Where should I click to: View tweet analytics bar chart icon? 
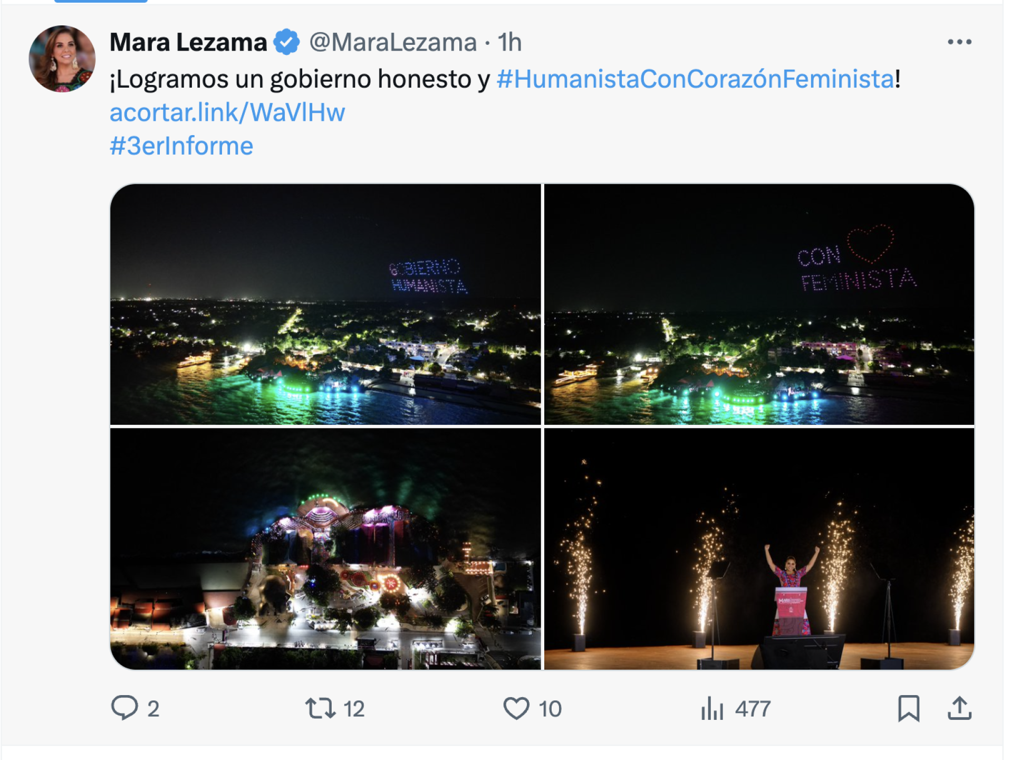[x=712, y=708]
